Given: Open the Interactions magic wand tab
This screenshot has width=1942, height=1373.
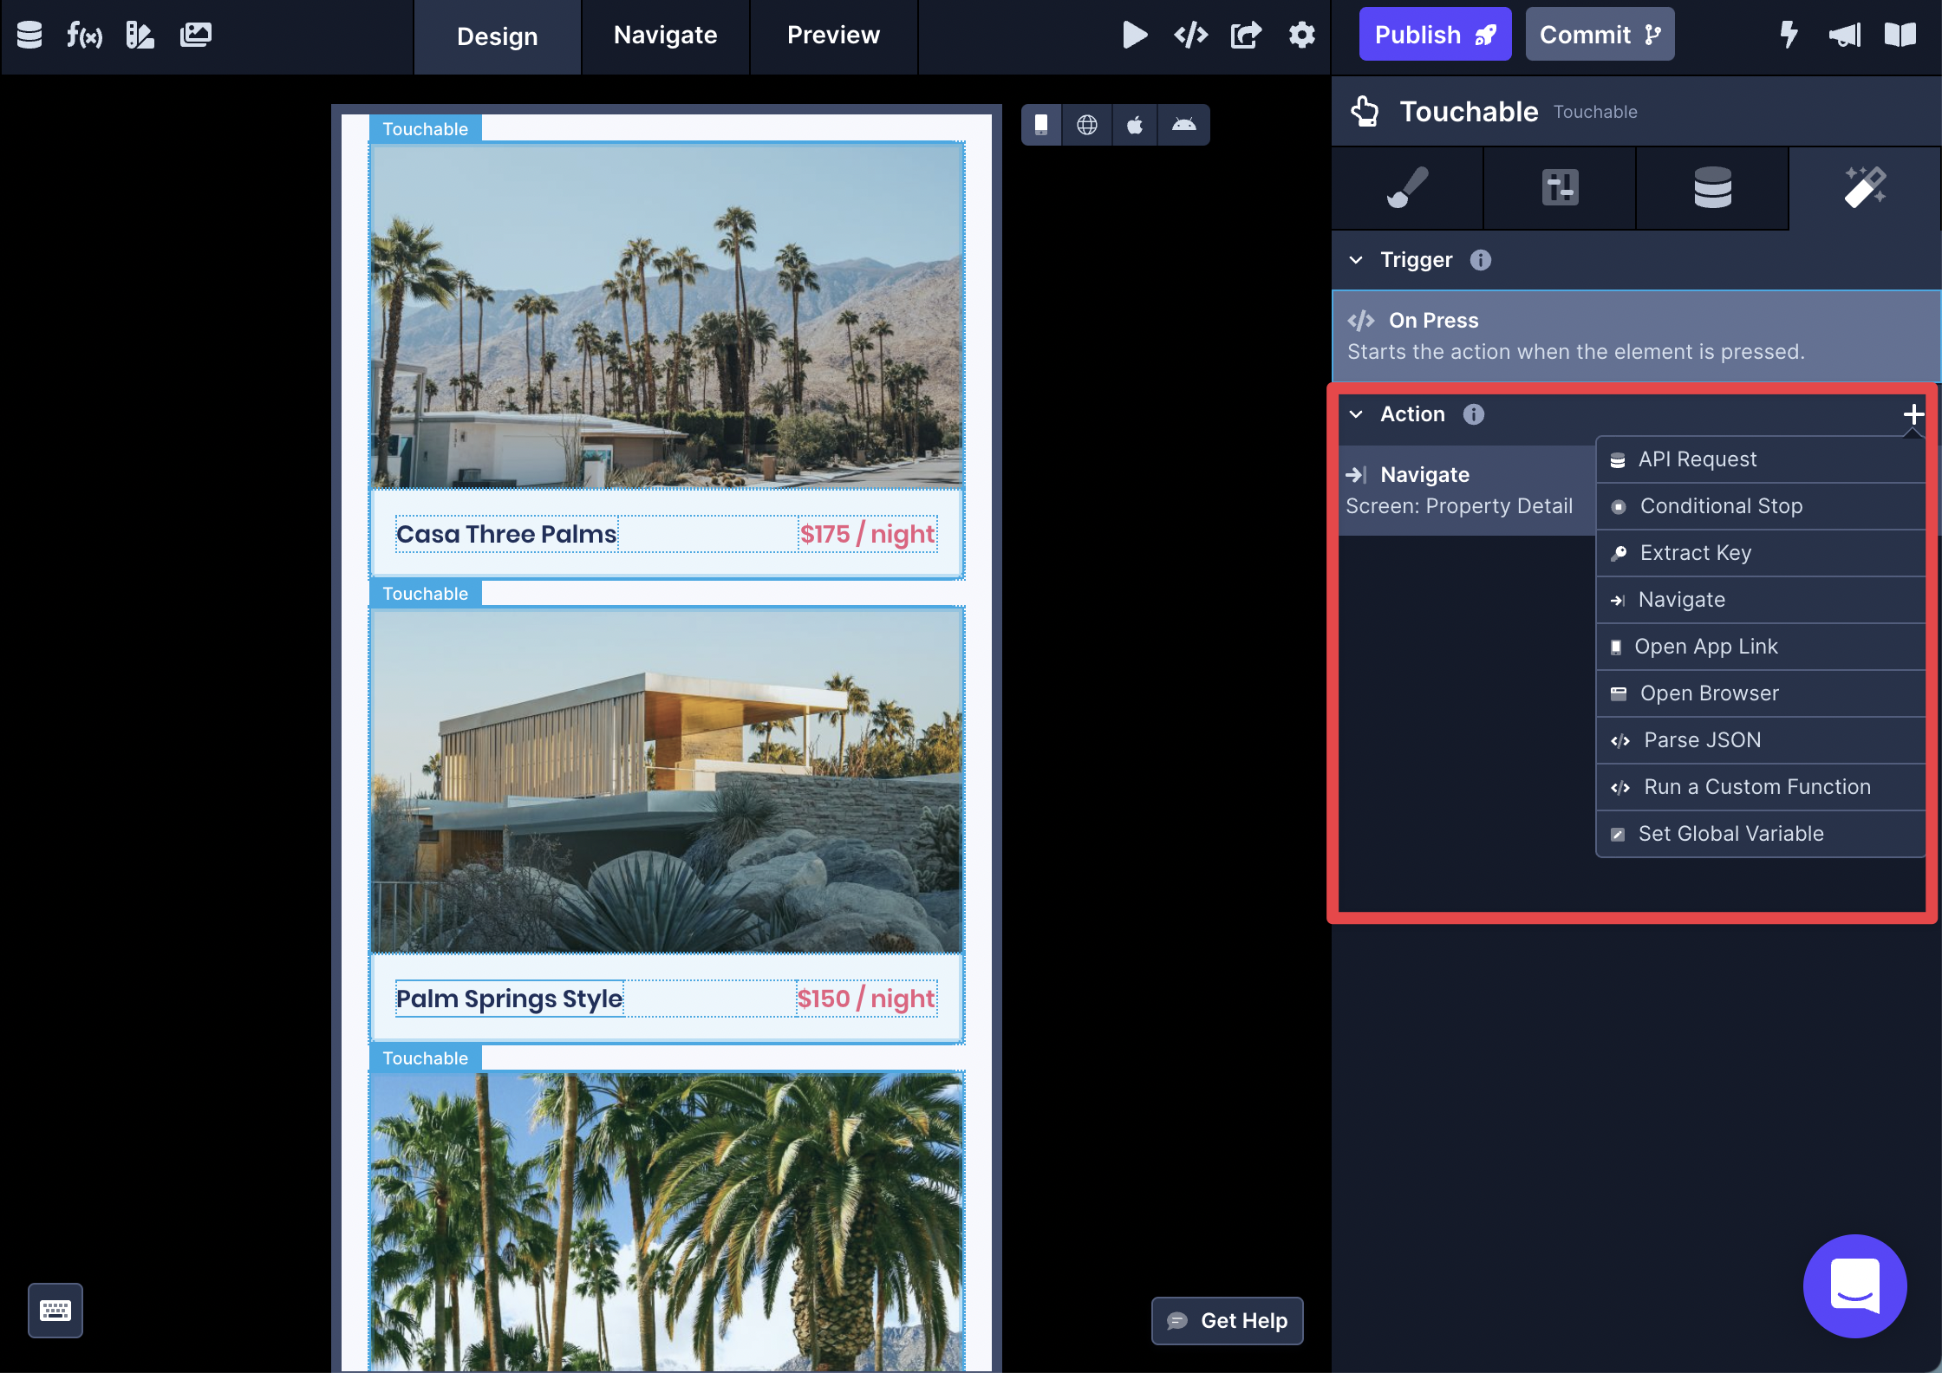Looking at the screenshot, I should [x=1865, y=188].
